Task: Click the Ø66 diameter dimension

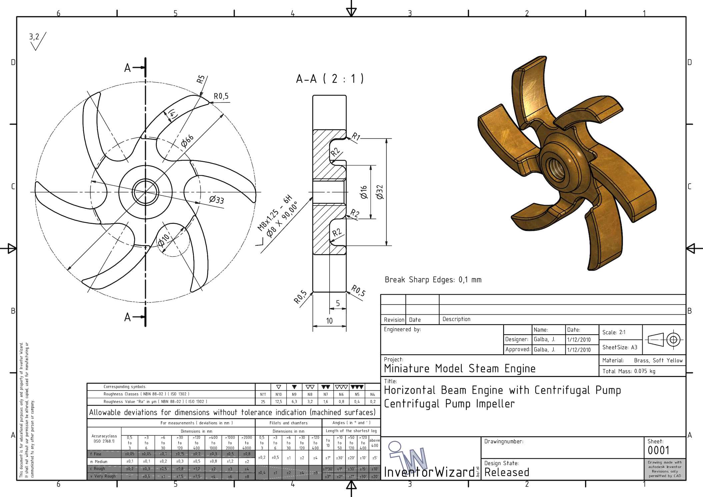Action: (x=187, y=141)
